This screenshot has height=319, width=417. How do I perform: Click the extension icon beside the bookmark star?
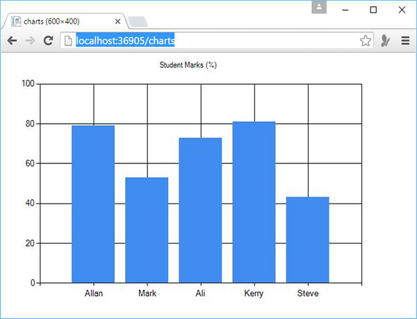tap(385, 41)
